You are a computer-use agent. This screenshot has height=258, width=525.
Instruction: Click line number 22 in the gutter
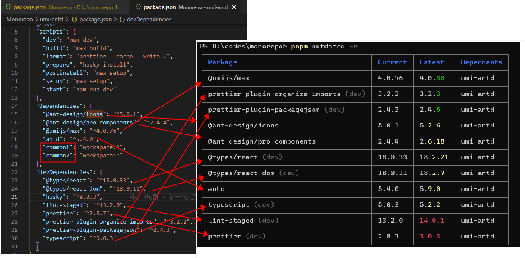[15, 172]
